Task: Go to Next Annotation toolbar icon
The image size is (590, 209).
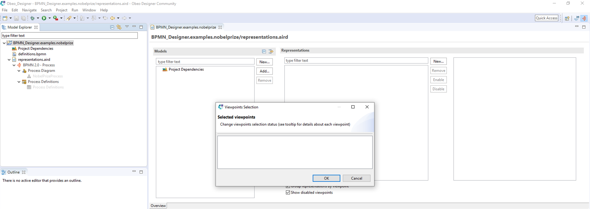Action: tap(82, 18)
